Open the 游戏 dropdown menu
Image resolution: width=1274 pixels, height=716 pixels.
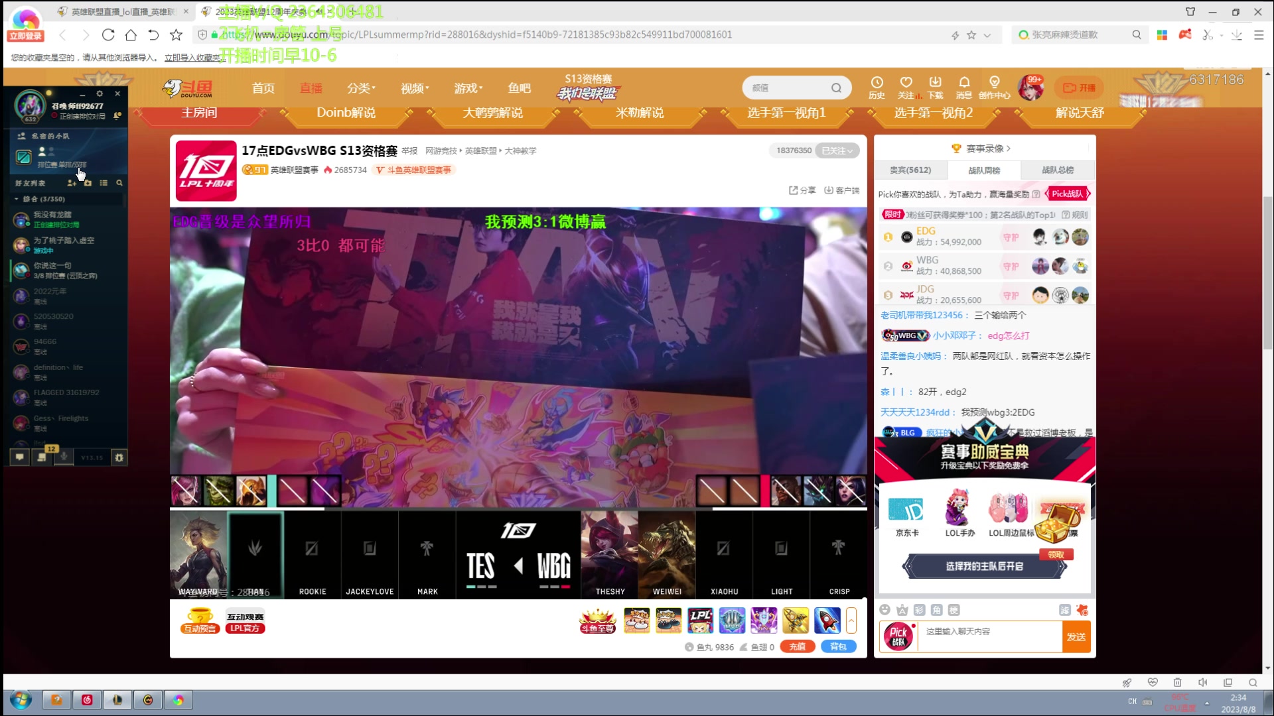[x=468, y=88]
